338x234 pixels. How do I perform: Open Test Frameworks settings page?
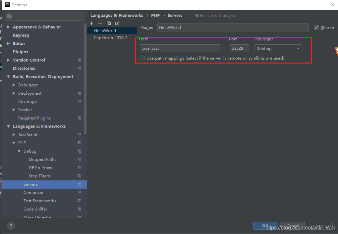pos(40,201)
